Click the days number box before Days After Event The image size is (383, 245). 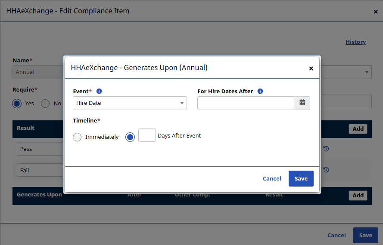pos(147,135)
